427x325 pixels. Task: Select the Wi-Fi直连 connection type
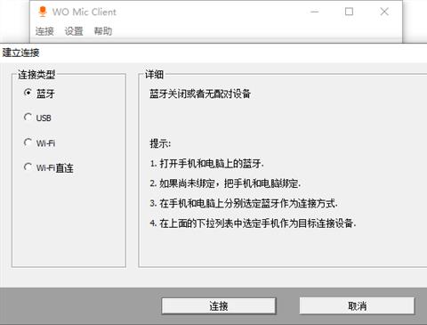[49, 168]
